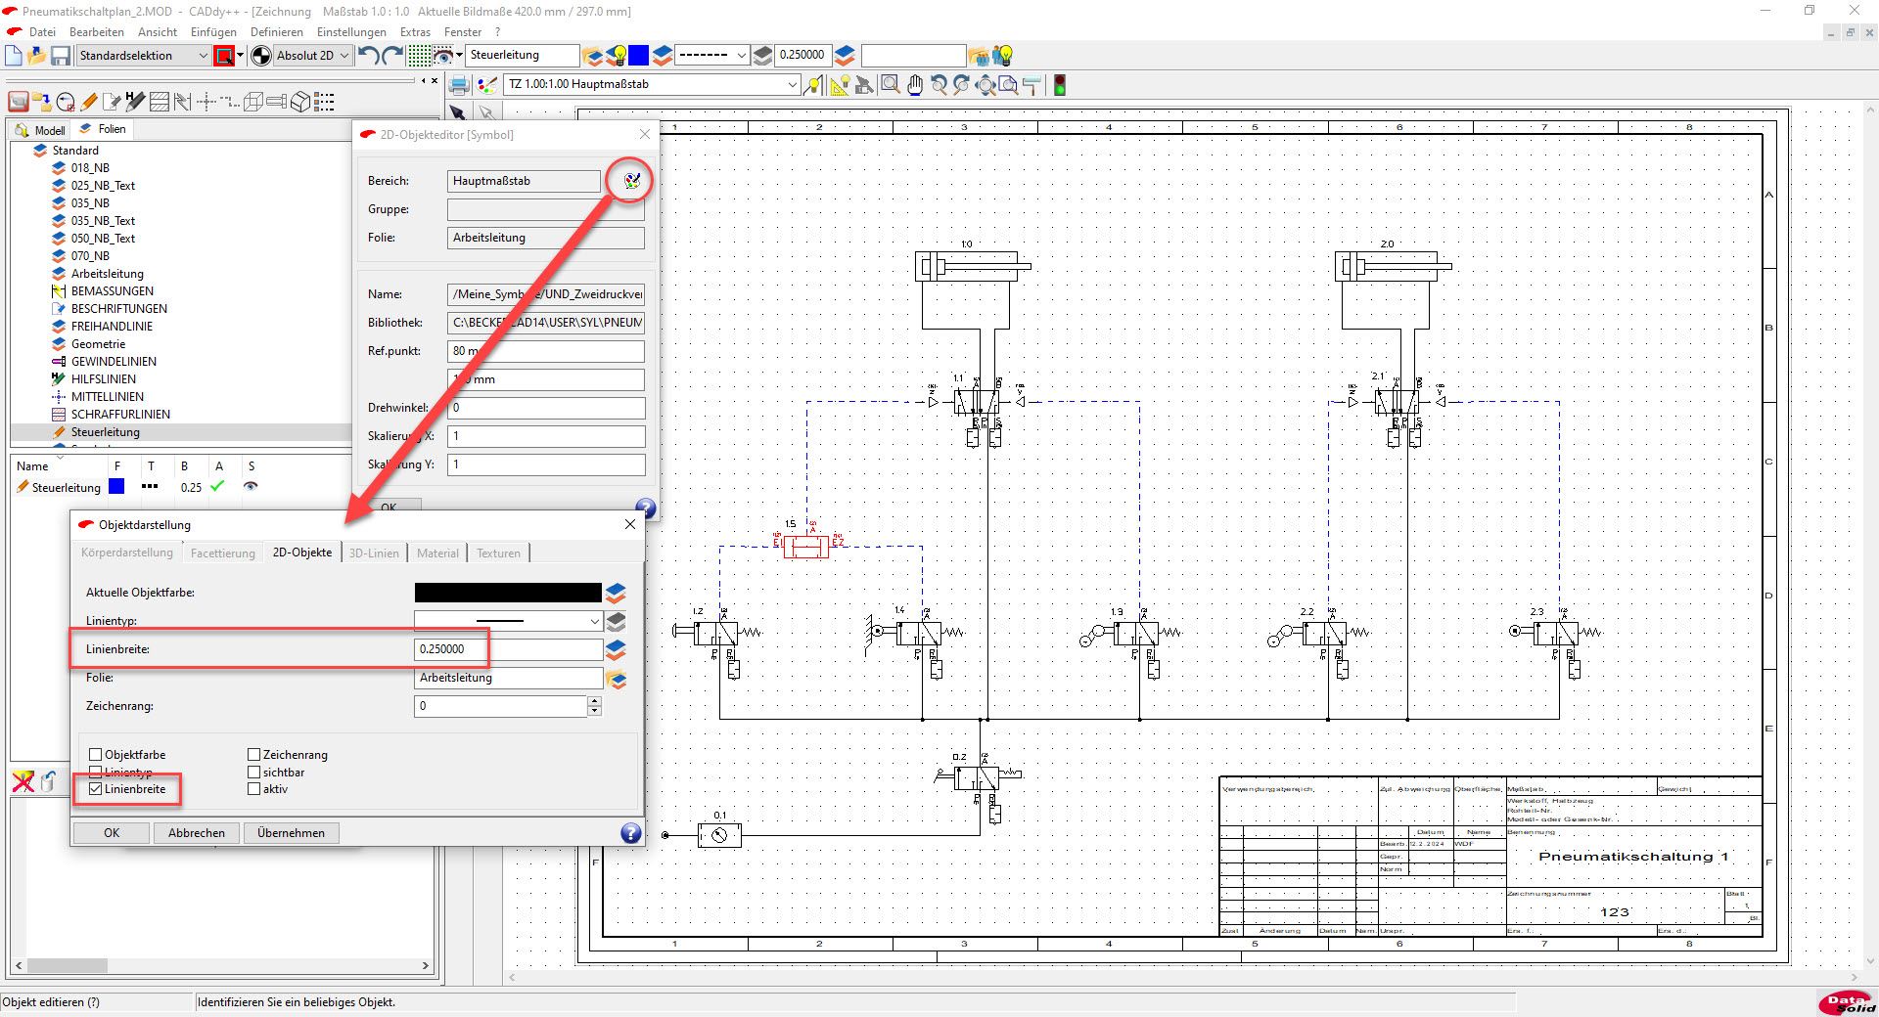1879x1017 pixels.
Task: Click the pencil icon in the left panel toolbar
Action: (x=89, y=101)
